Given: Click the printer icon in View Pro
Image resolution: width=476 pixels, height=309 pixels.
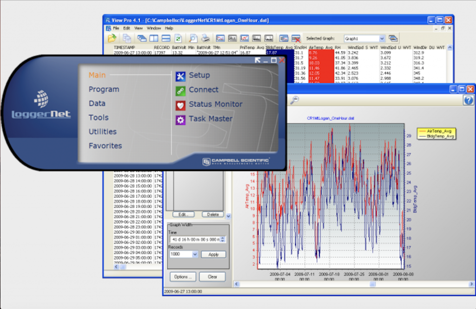Looking at the screenshot, I should [x=205, y=38].
